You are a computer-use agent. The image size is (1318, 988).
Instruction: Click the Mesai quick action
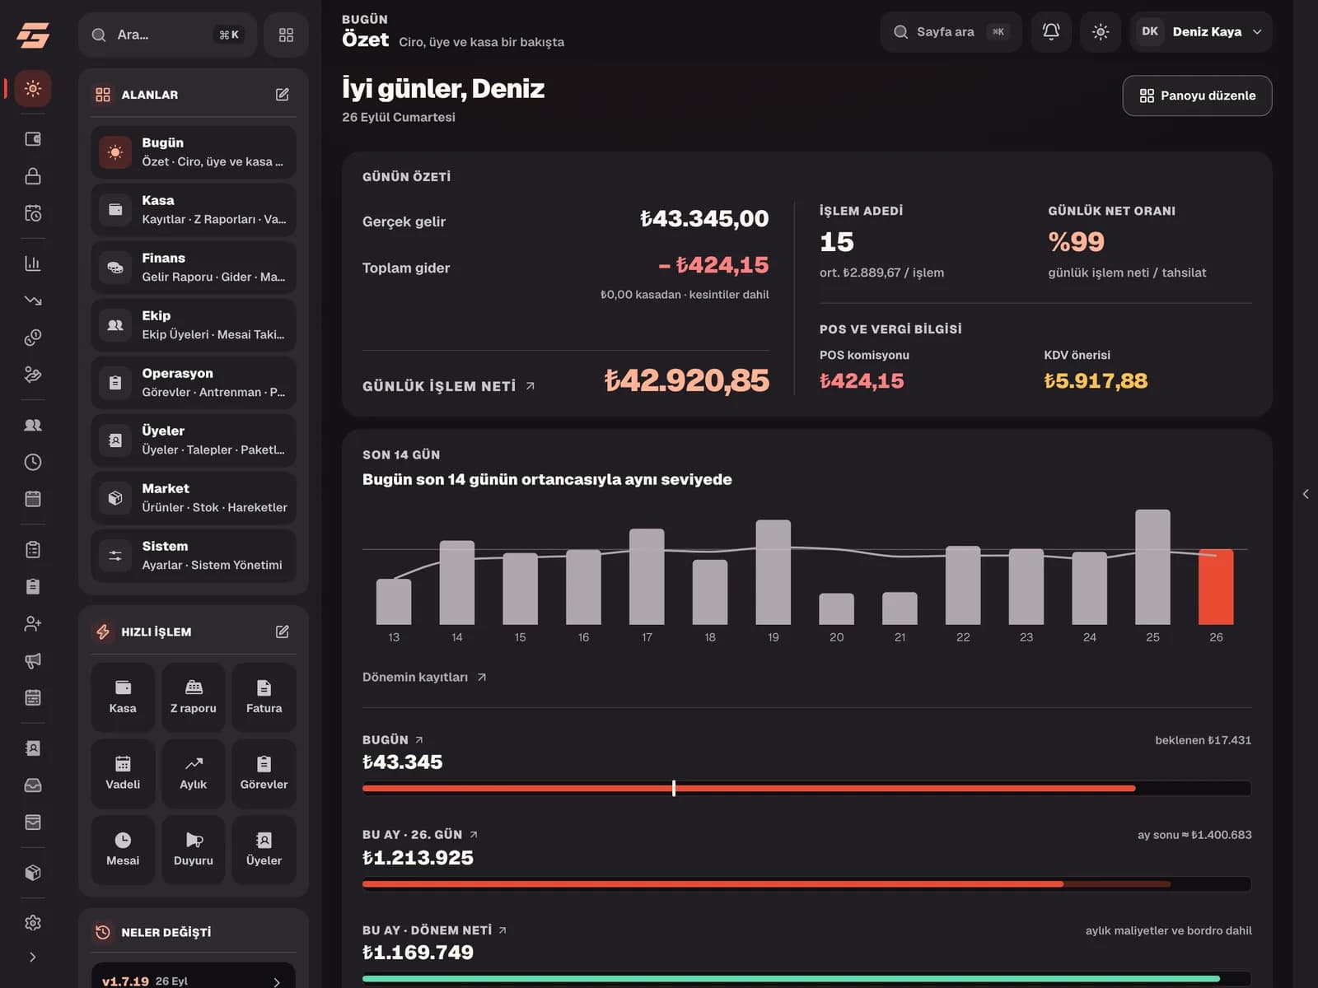pyautogui.click(x=123, y=850)
